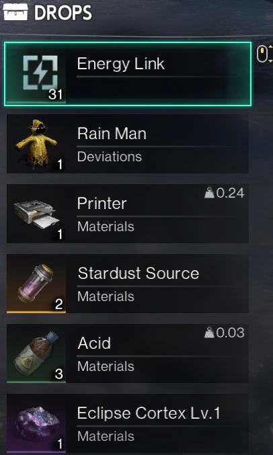Click the Printer item icon

tap(36, 214)
